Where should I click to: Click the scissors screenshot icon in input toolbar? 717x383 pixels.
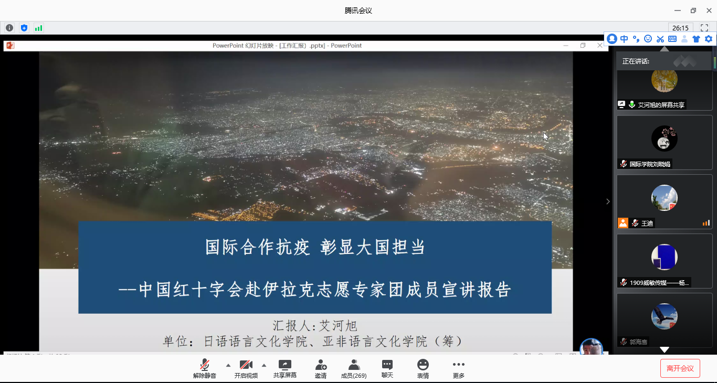coord(660,39)
